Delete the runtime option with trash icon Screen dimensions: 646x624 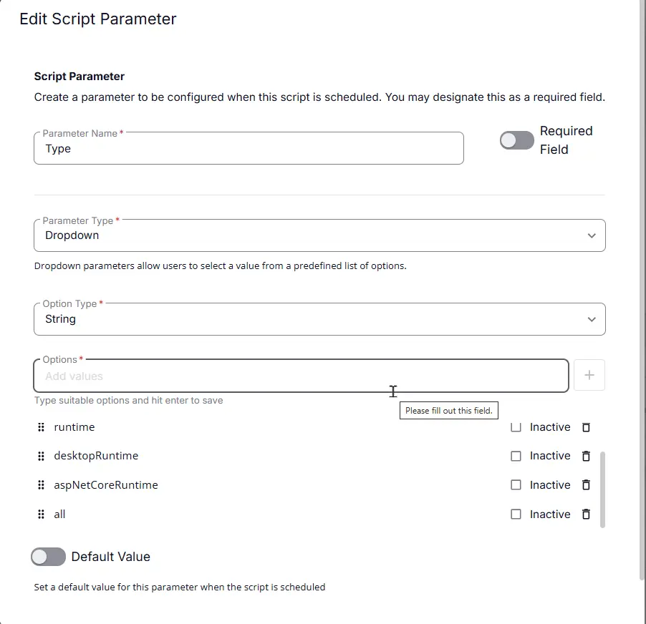(586, 427)
